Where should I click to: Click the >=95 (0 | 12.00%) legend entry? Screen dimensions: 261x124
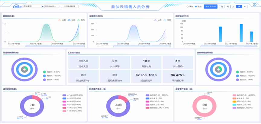tap(72, 111)
